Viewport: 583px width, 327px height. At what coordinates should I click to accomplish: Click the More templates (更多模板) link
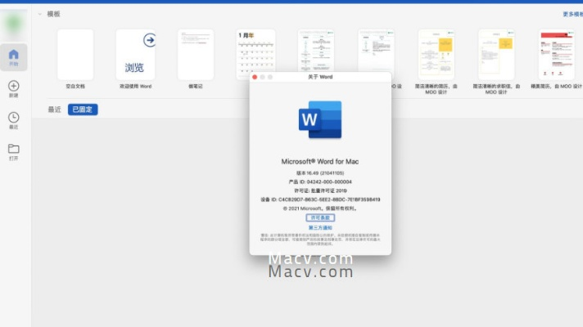(572, 14)
